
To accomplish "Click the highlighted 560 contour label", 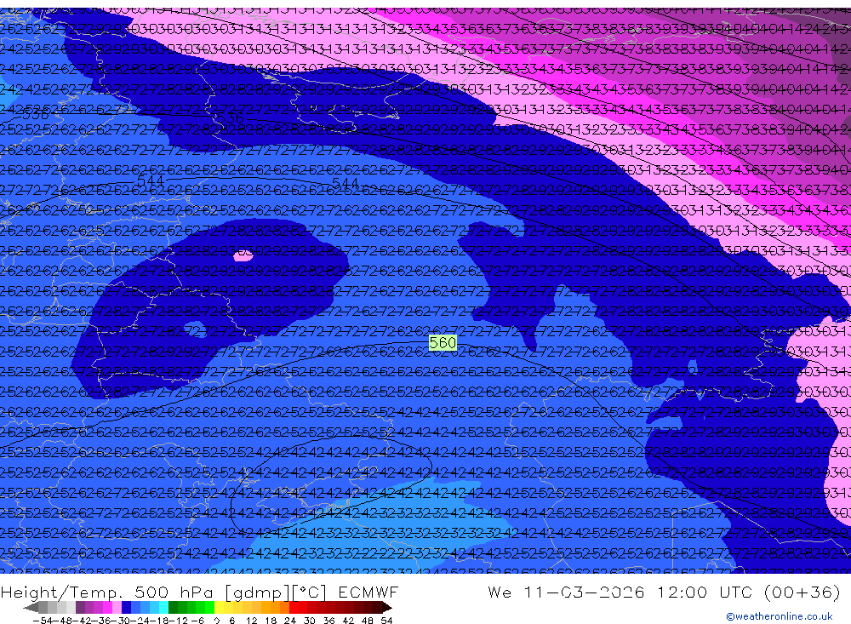I will coord(443,343).
